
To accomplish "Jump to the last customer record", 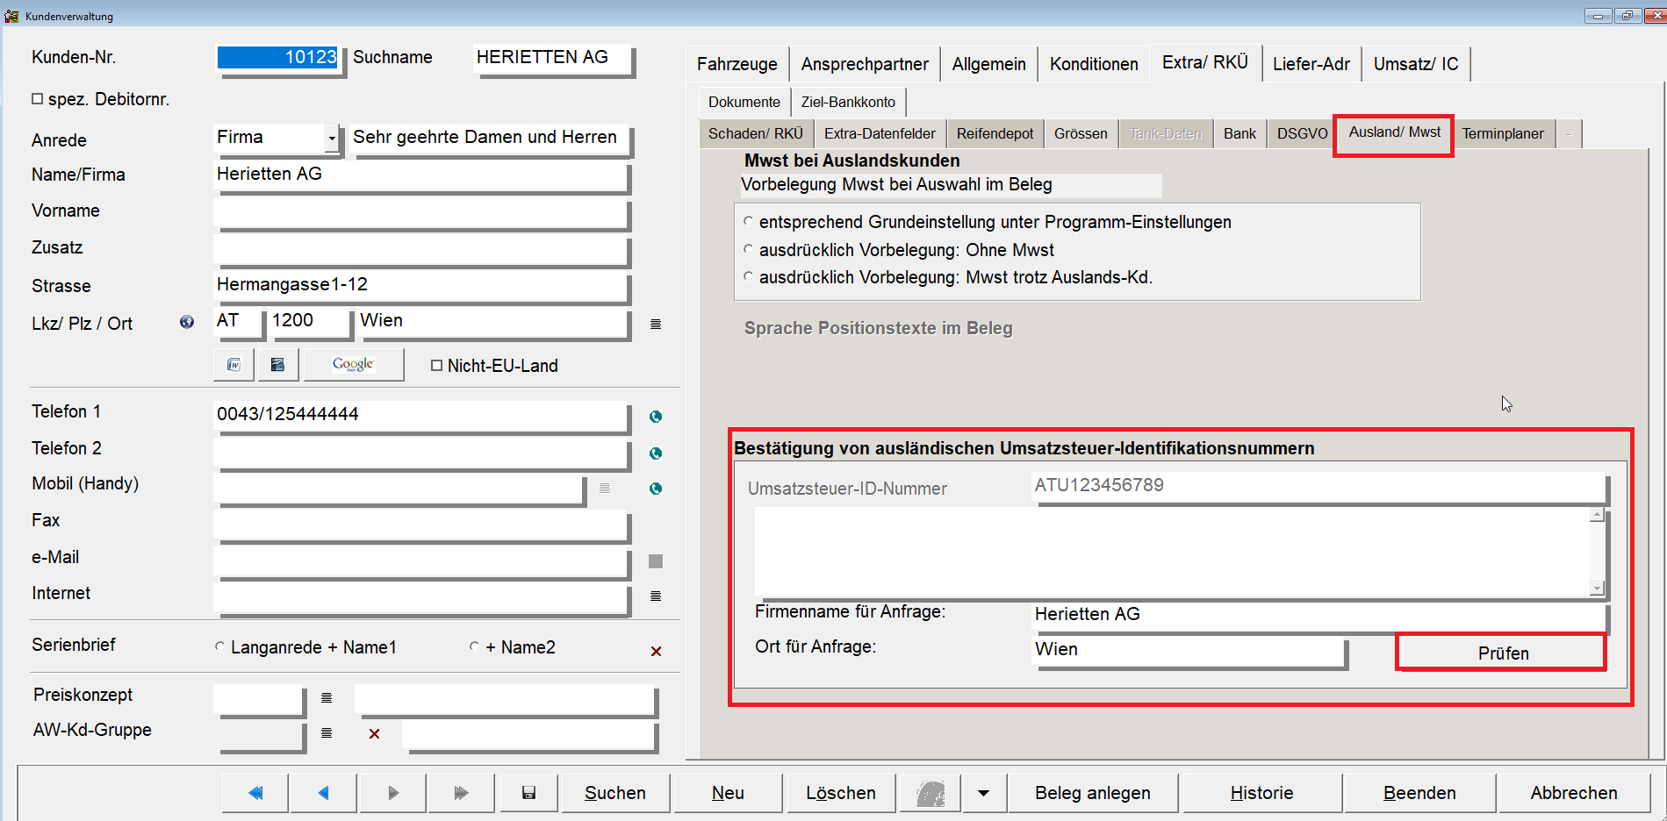I will [461, 793].
